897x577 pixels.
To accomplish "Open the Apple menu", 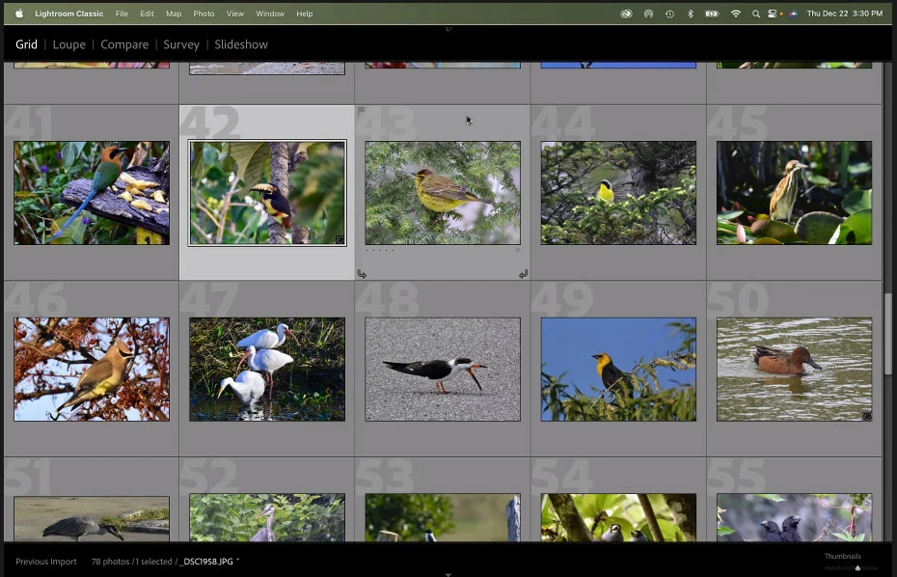I will coord(19,14).
